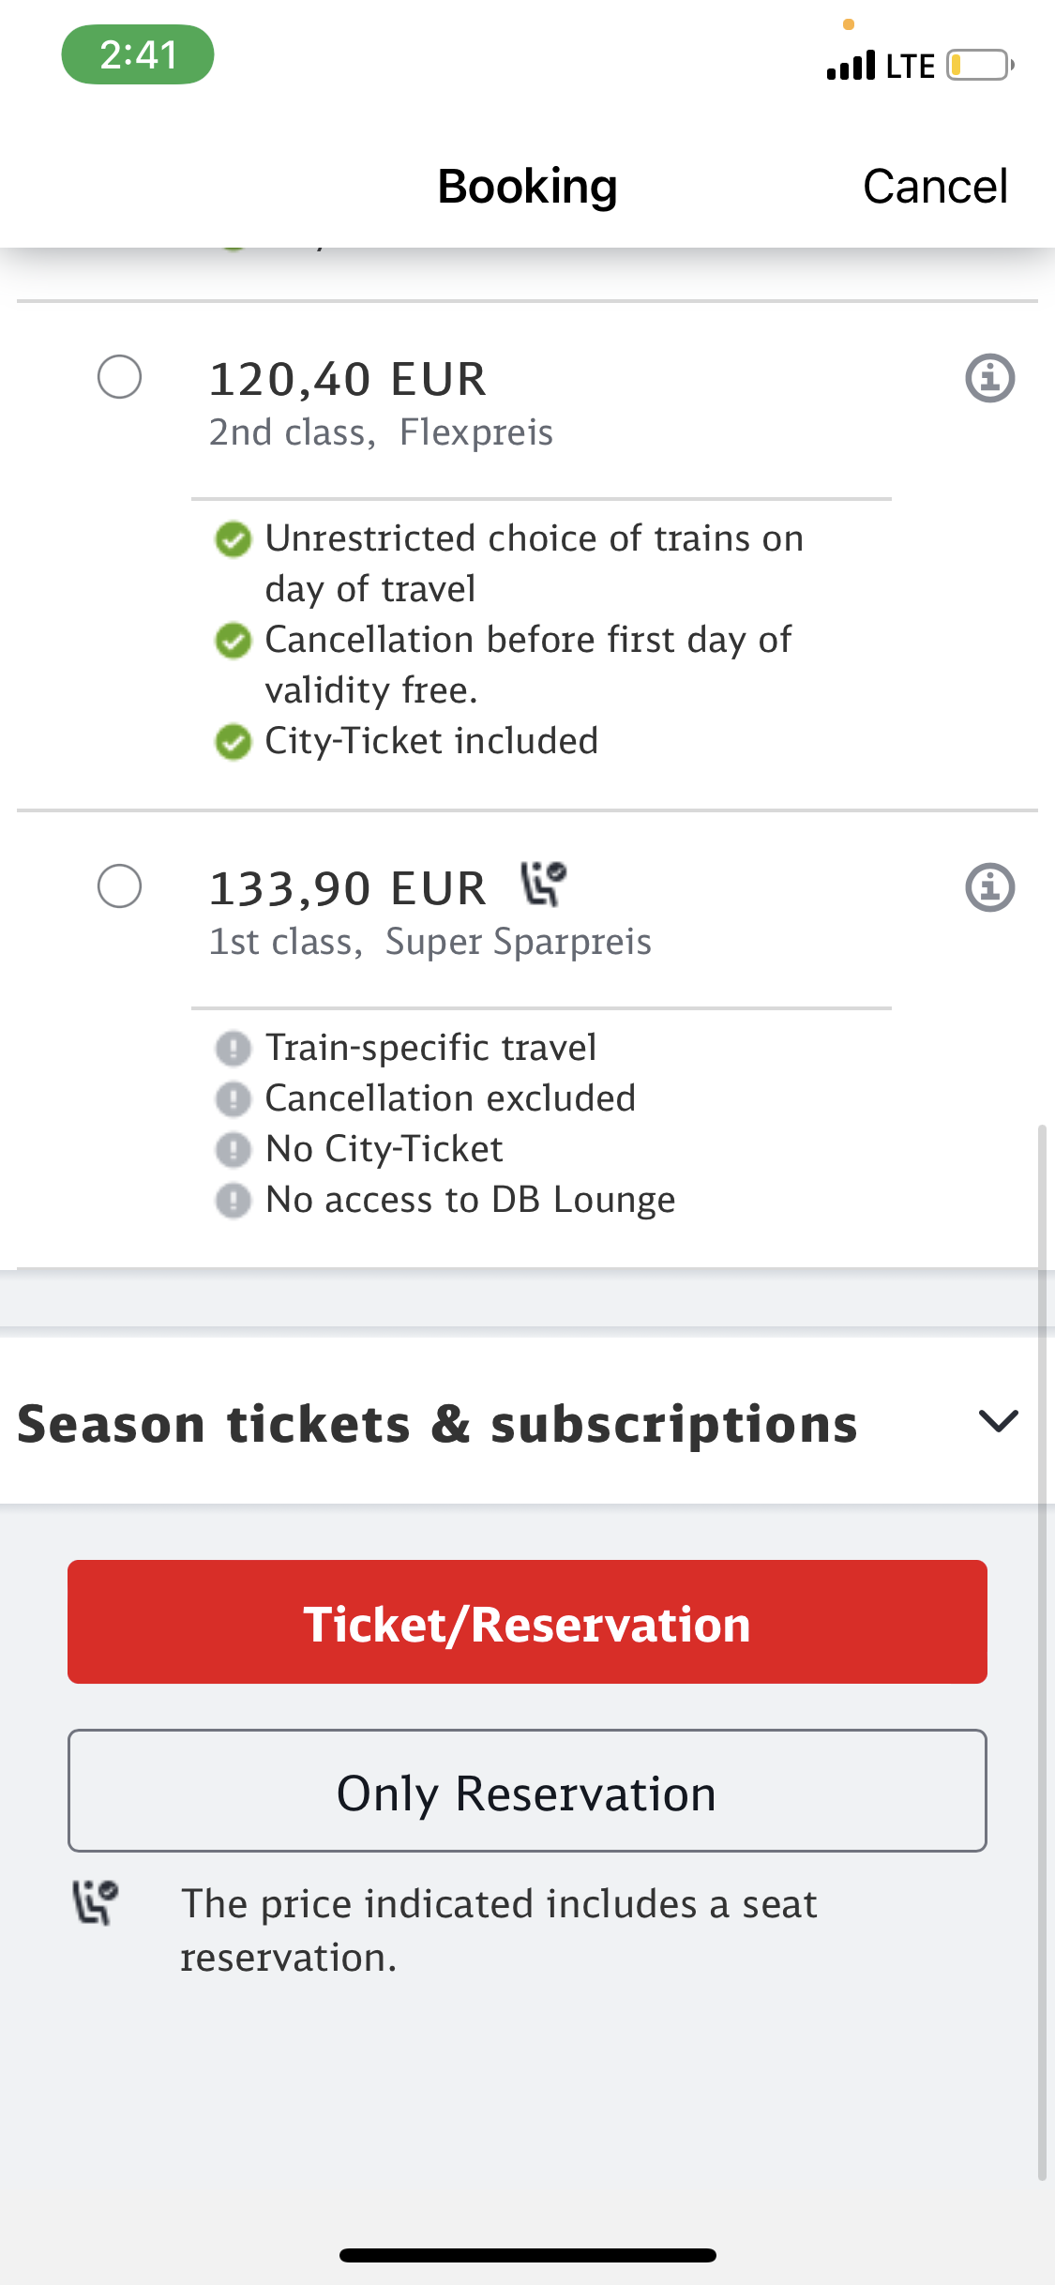Tap the Booking title header
1055x2285 pixels.
click(x=527, y=186)
